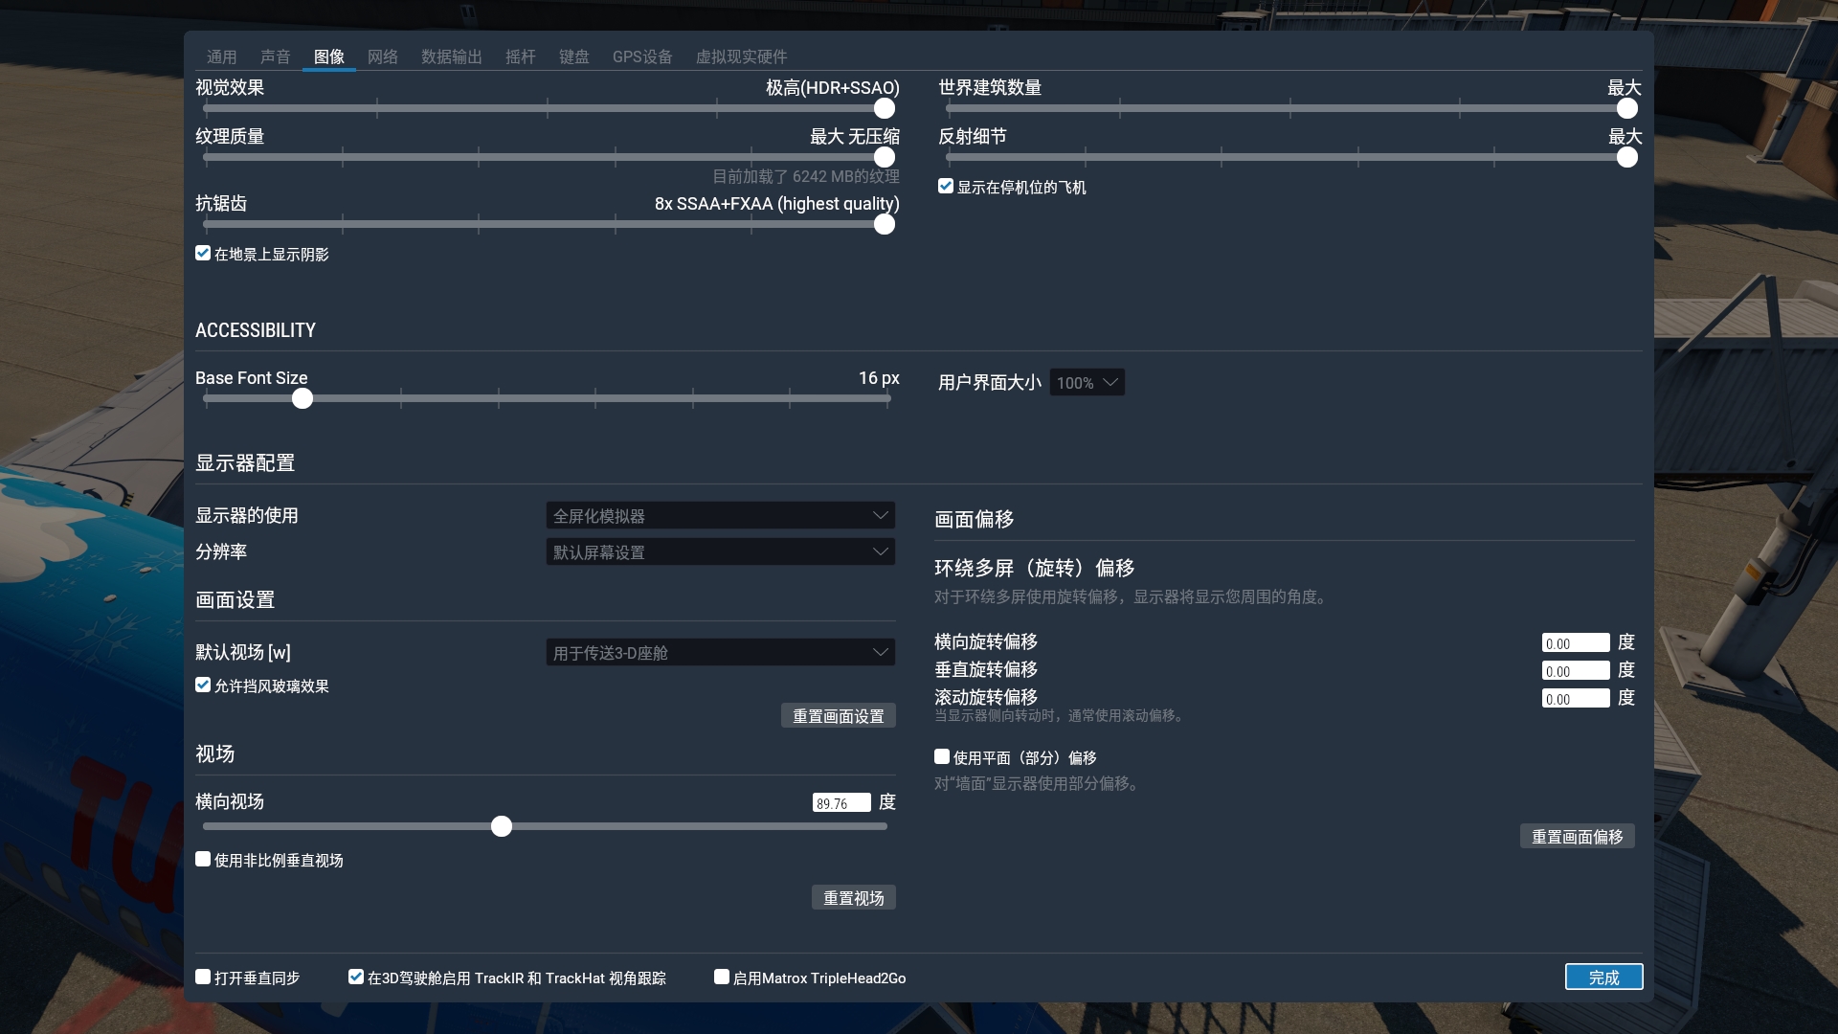The width and height of the screenshot is (1838, 1034).
Task: Open the 分辨率 dropdown
Action: coord(721,551)
